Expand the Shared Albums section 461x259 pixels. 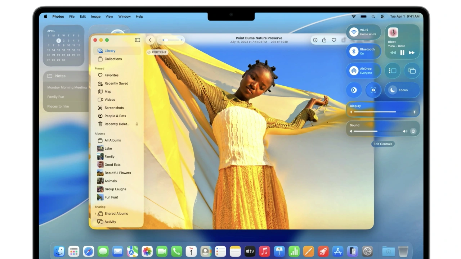[x=95, y=214]
